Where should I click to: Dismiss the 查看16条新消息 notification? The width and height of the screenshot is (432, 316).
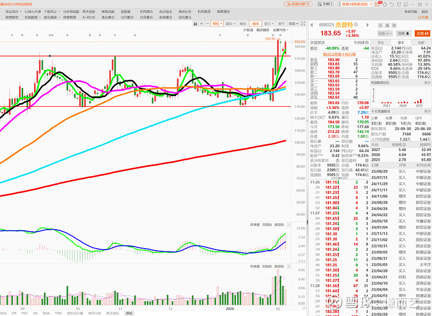[371, 4]
